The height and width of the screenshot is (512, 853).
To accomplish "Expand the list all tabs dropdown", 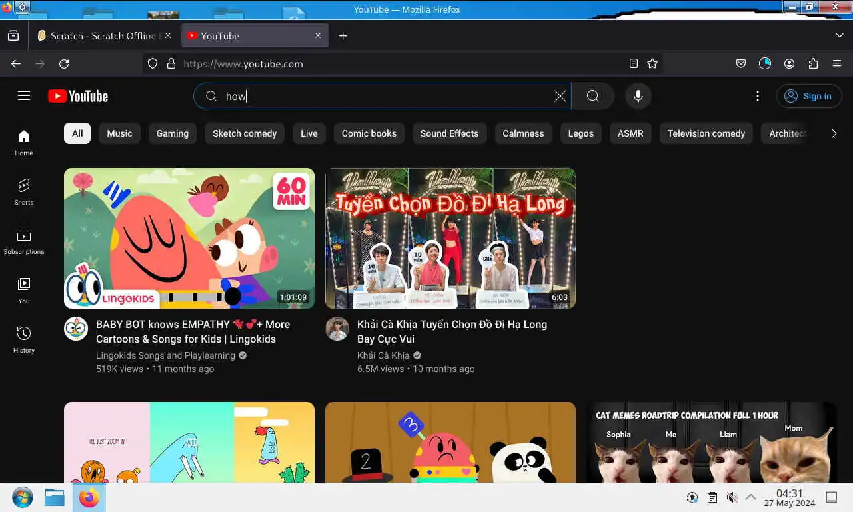I will (x=839, y=36).
